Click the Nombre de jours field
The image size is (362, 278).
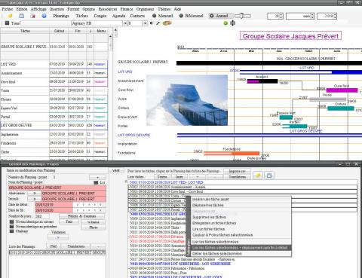point(42,216)
